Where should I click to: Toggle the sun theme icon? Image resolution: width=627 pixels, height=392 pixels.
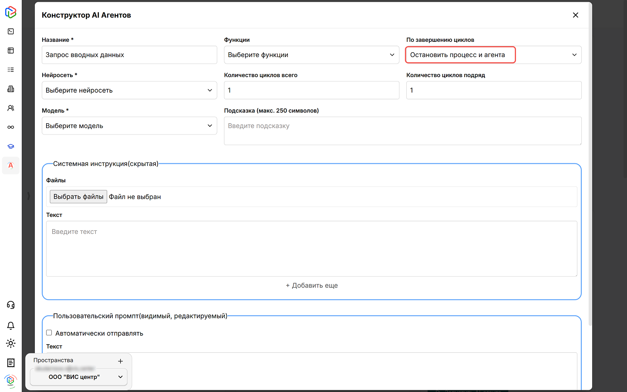[x=11, y=343]
